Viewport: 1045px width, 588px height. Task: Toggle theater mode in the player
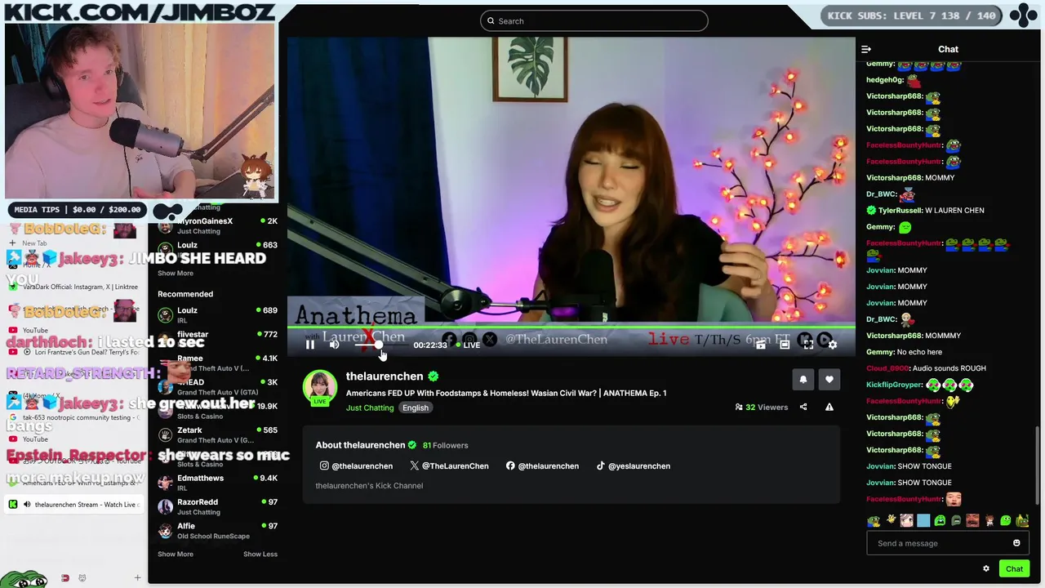click(x=785, y=345)
